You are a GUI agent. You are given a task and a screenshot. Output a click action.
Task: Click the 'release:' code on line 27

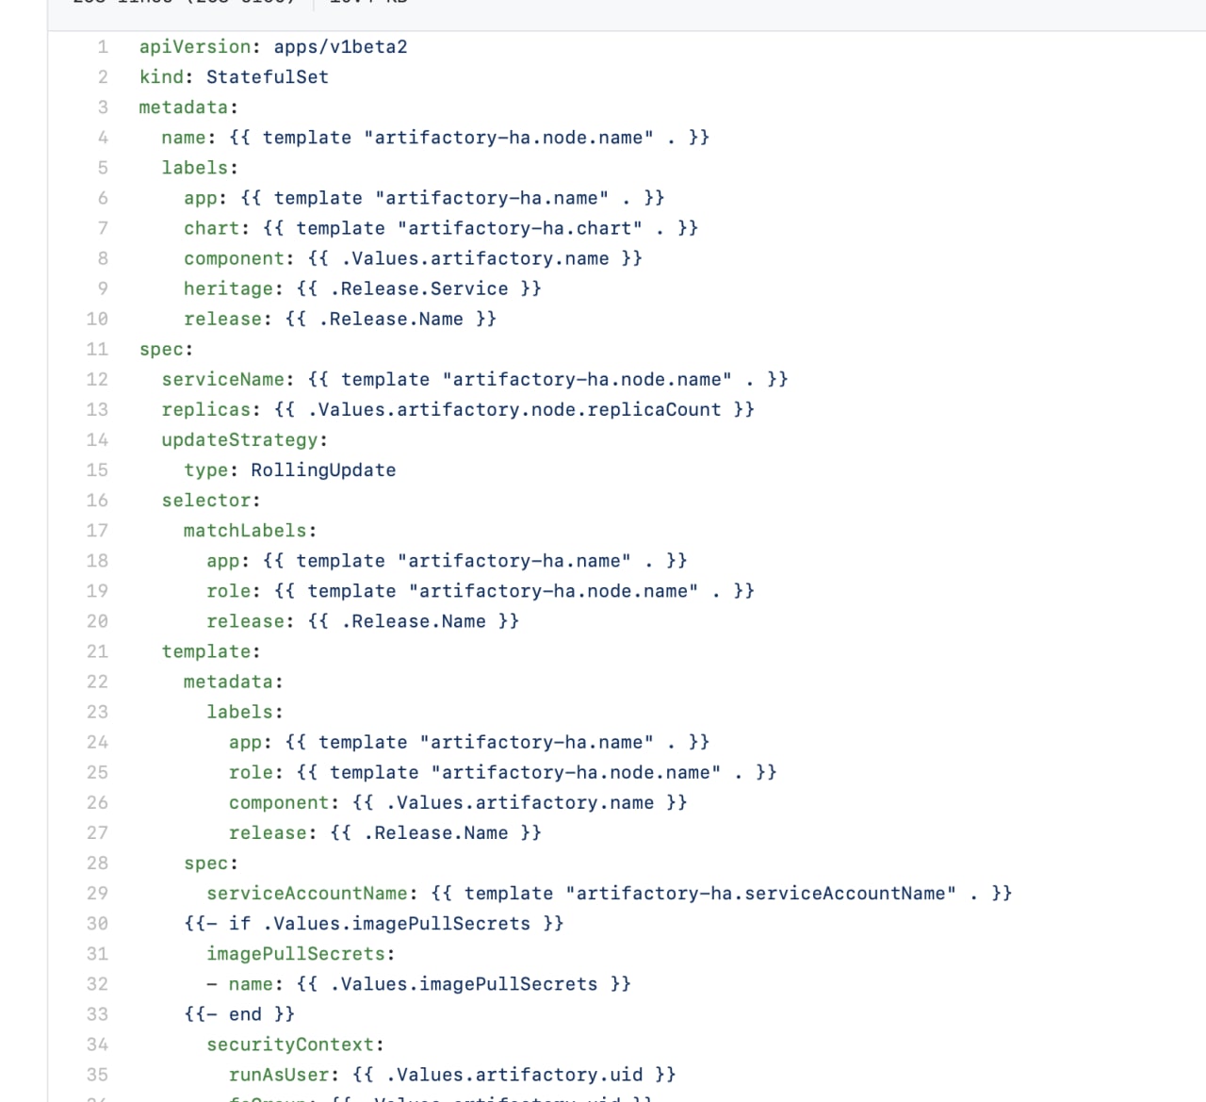coord(385,832)
